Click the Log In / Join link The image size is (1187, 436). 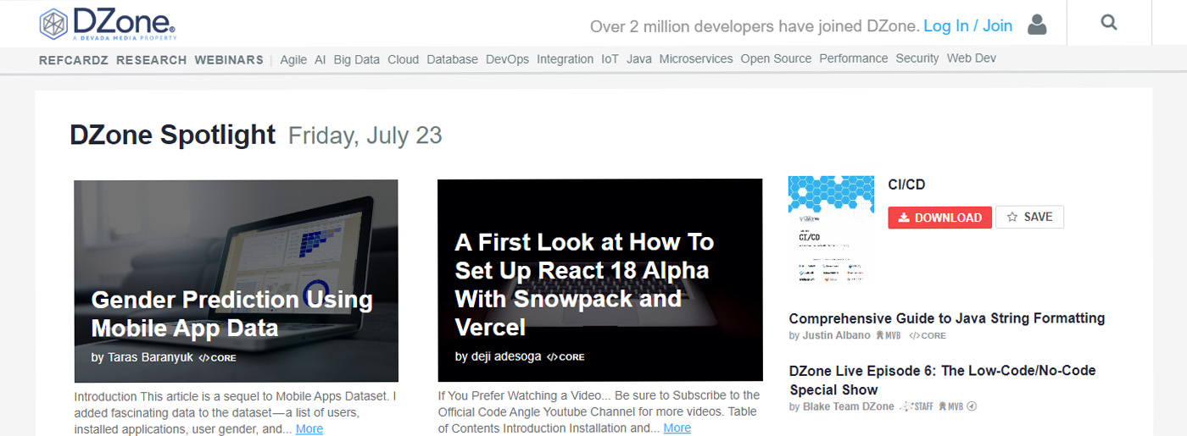click(967, 26)
